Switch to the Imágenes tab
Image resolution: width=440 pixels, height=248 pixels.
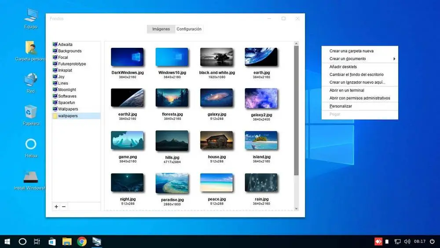[161, 29]
